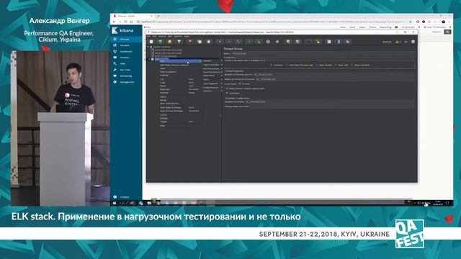Click JMeter's Save toolbar icon
461x259 pixels.
(x=179, y=42)
